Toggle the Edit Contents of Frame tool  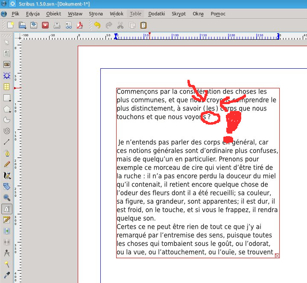[6, 209]
